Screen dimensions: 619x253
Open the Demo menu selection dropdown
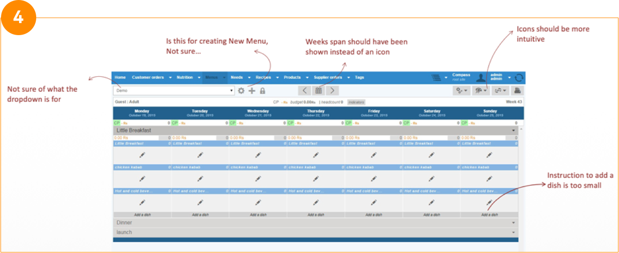point(174,91)
